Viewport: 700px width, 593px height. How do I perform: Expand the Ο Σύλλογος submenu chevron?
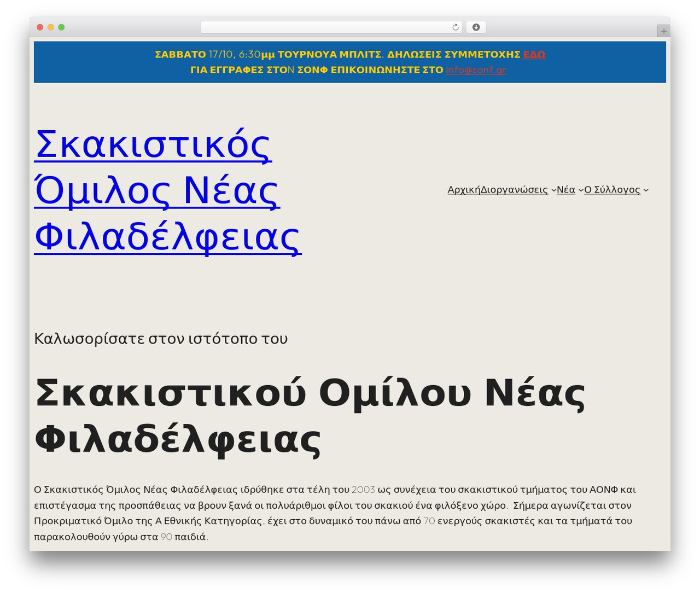[x=646, y=190]
